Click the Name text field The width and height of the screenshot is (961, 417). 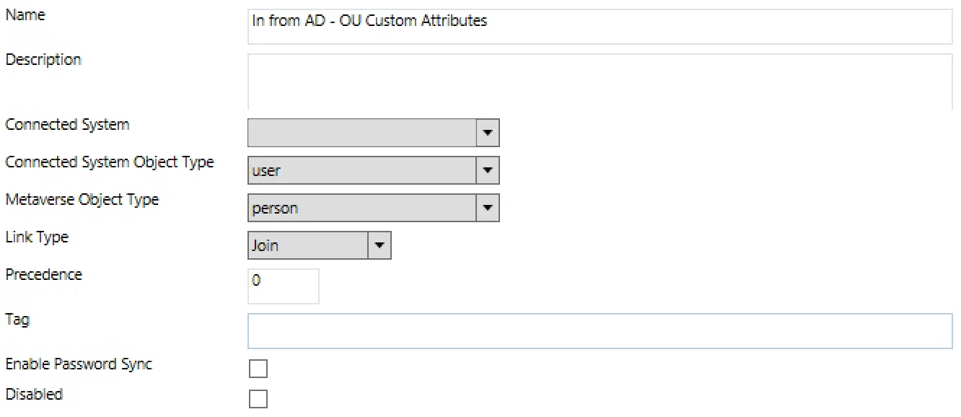click(599, 26)
